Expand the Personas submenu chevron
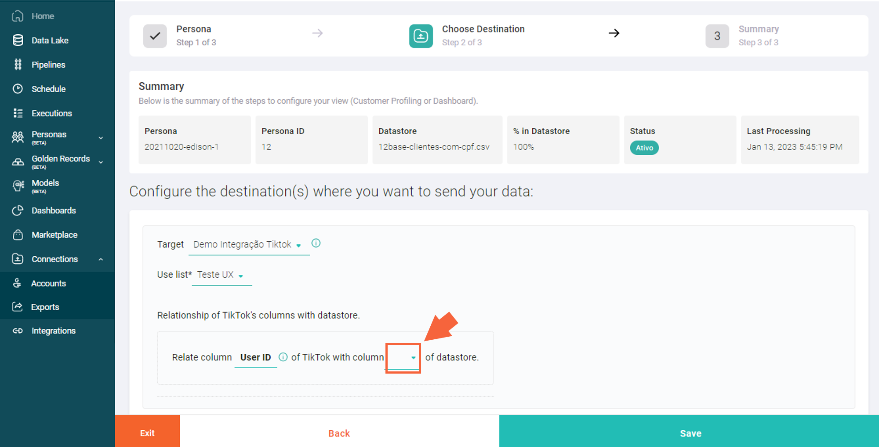This screenshot has width=879, height=447. [101, 138]
